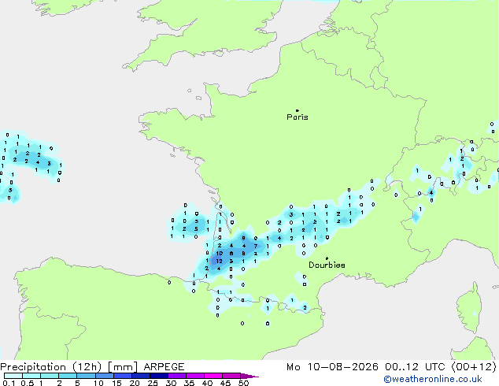Image resolution: width=499 pixels, height=386 pixels.
Task: Click the Paris city label
Action: tap(298, 117)
